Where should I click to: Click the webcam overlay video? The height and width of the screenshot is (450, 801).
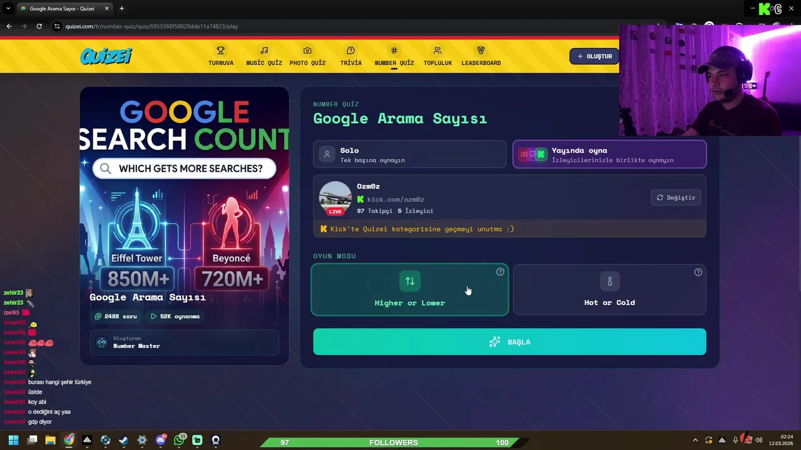coord(710,80)
